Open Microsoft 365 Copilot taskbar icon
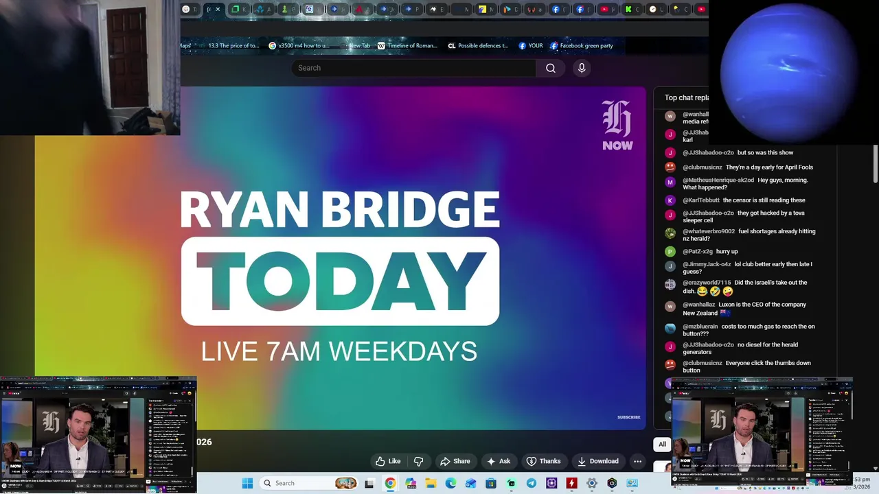The image size is (879, 494). coord(411,483)
